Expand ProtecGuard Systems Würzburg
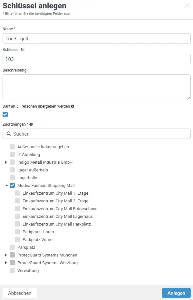 point(6,263)
